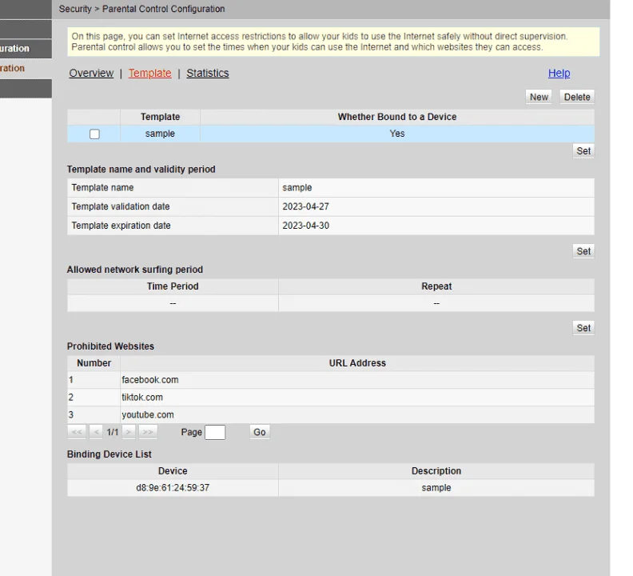Go to previous page with < button
The width and height of the screenshot is (633, 576).
click(96, 432)
